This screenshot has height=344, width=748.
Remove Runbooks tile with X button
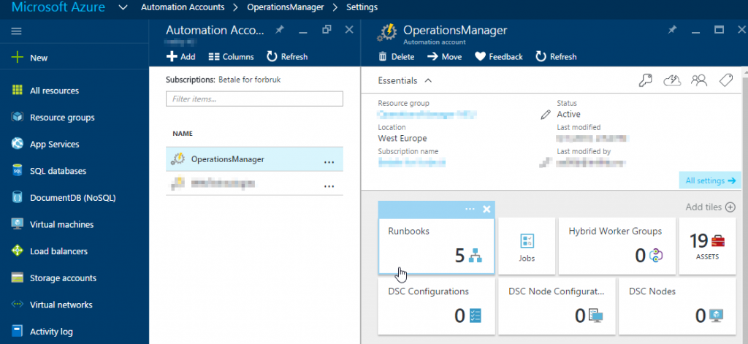click(x=486, y=209)
